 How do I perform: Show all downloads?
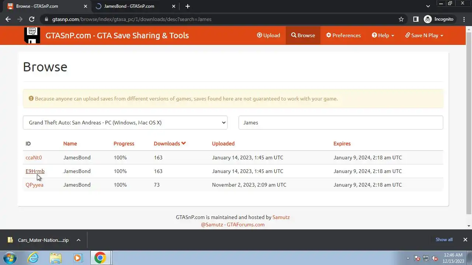444,240
